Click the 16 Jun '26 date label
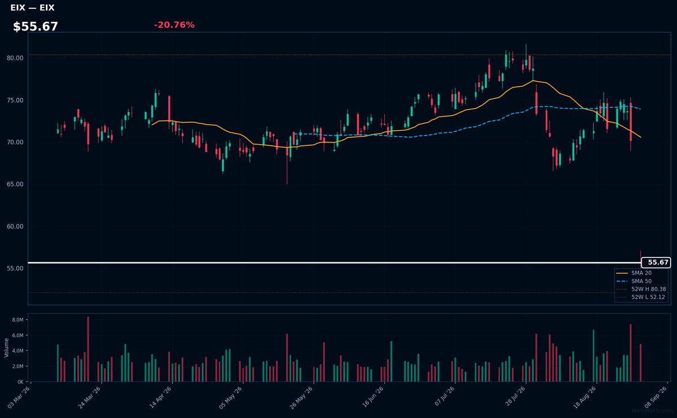The image size is (677, 418). 372,397
